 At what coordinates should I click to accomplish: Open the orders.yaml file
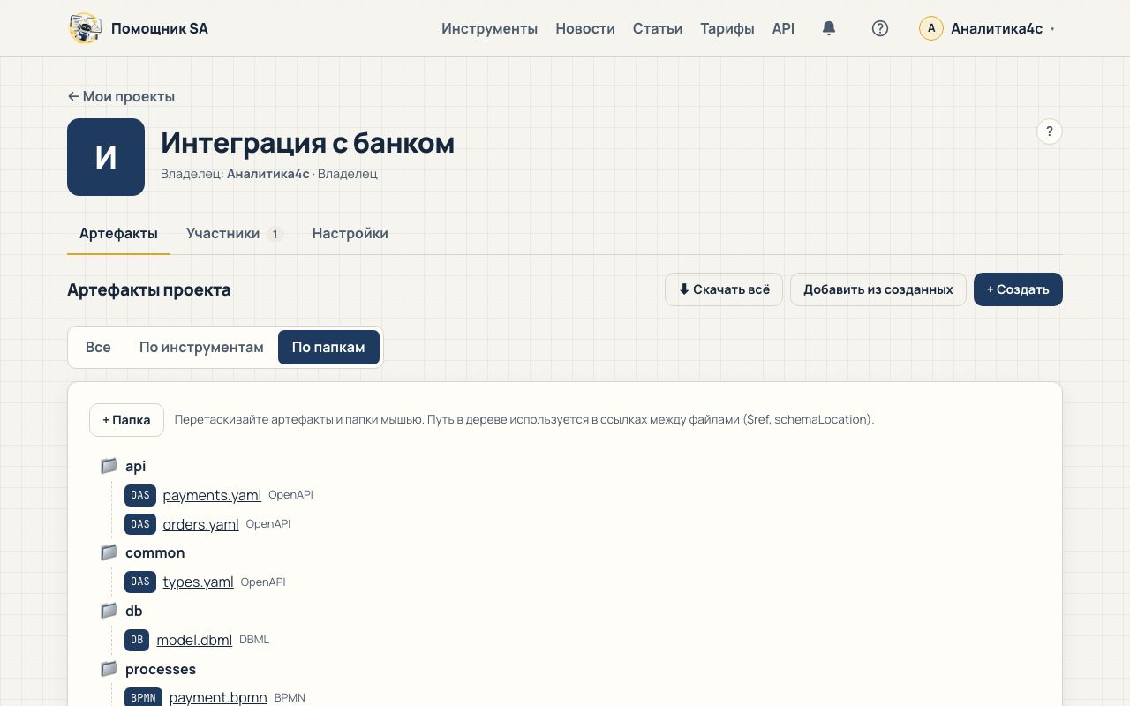[200, 524]
